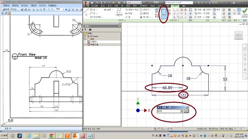Screen dimensions: 248x139
Task: Open the Model (모형) browser dropdown
Action: point(87,26)
